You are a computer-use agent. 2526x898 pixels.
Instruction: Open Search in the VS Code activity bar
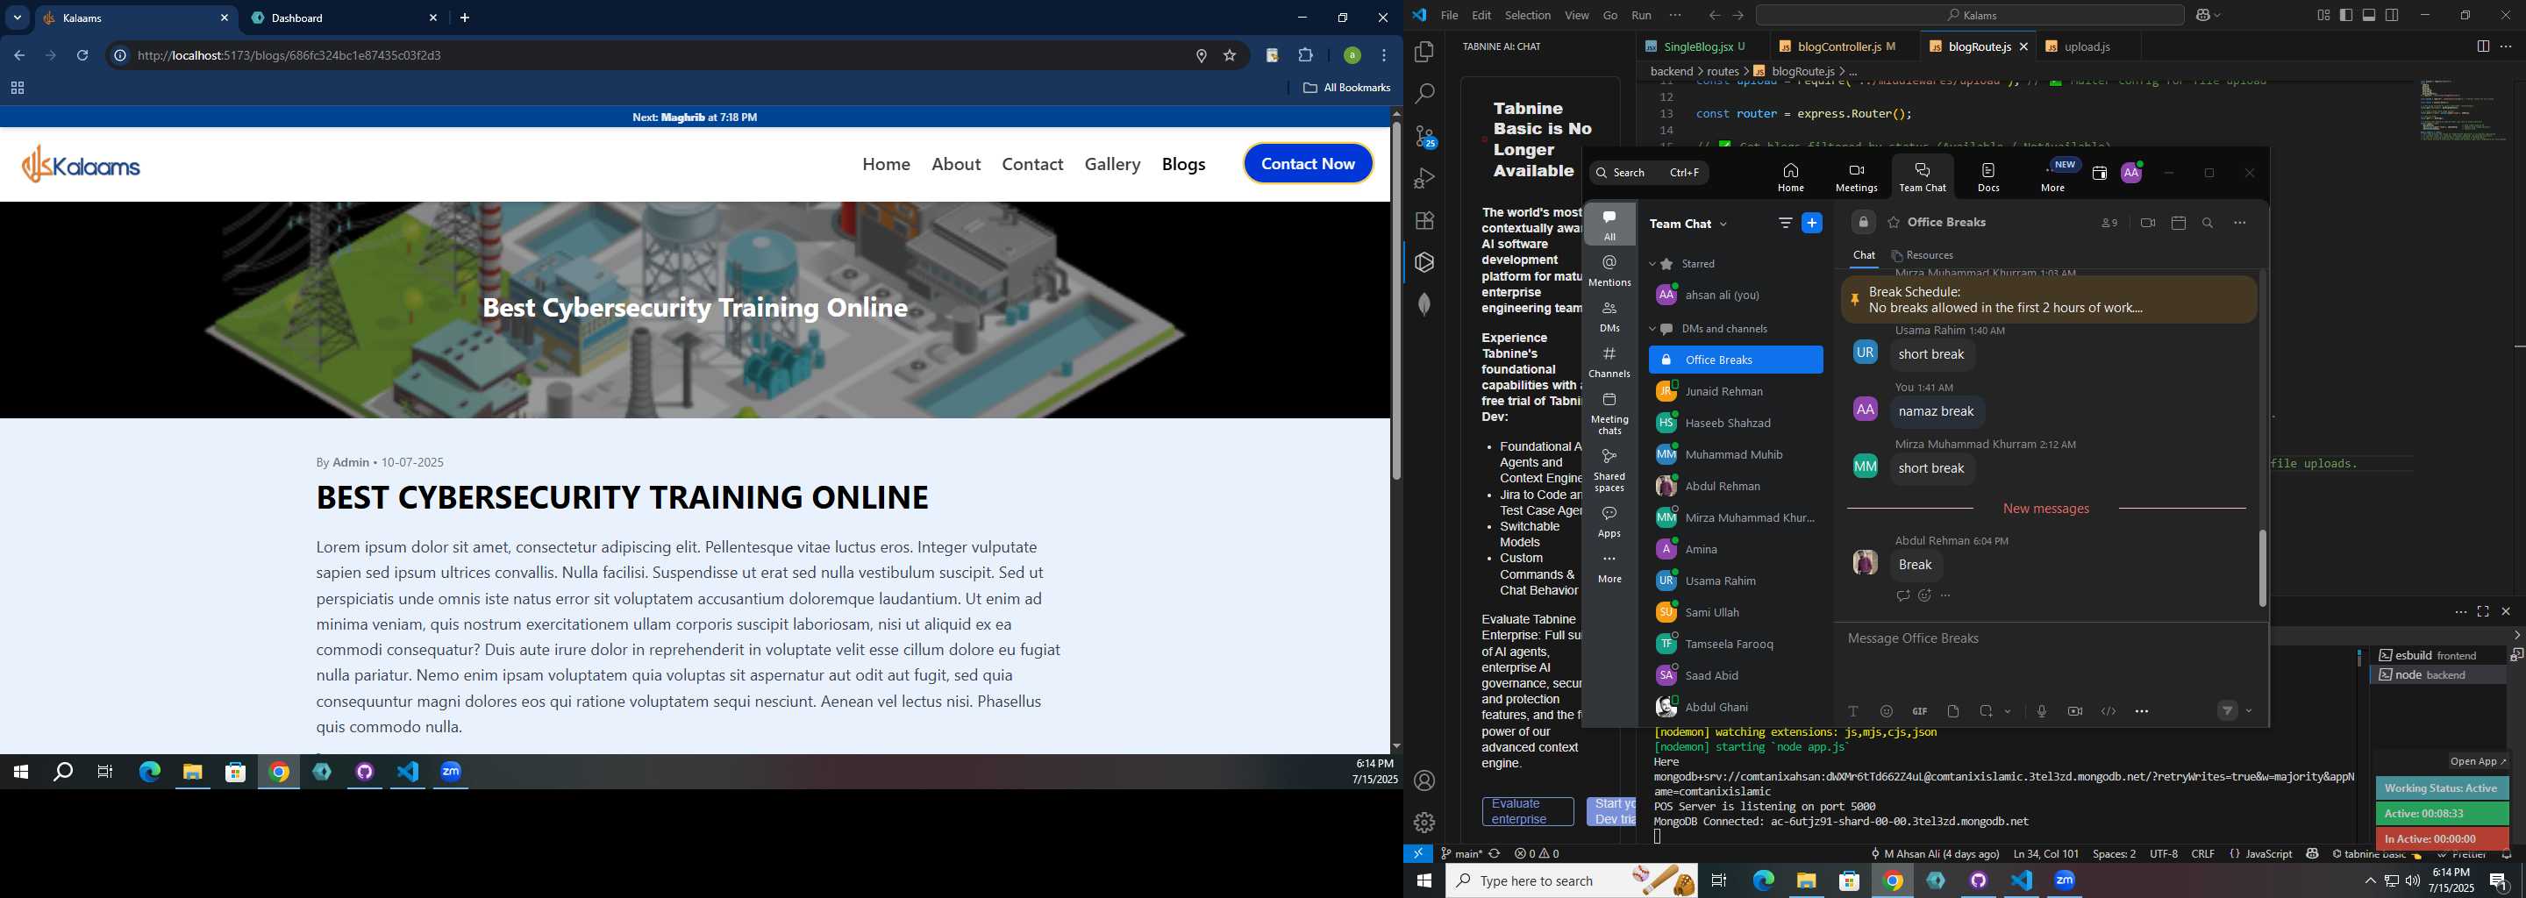[x=1424, y=94]
